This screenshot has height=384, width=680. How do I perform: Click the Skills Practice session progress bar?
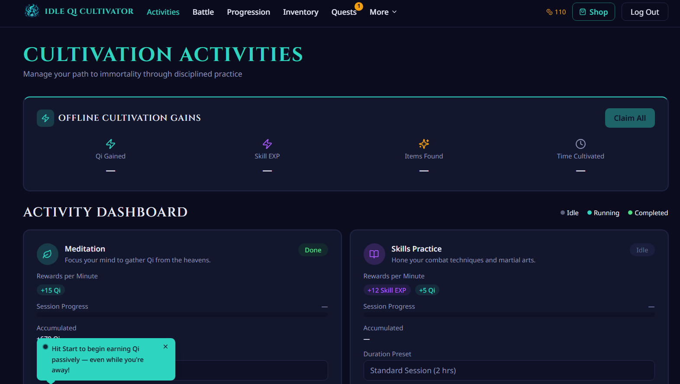(x=509, y=315)
